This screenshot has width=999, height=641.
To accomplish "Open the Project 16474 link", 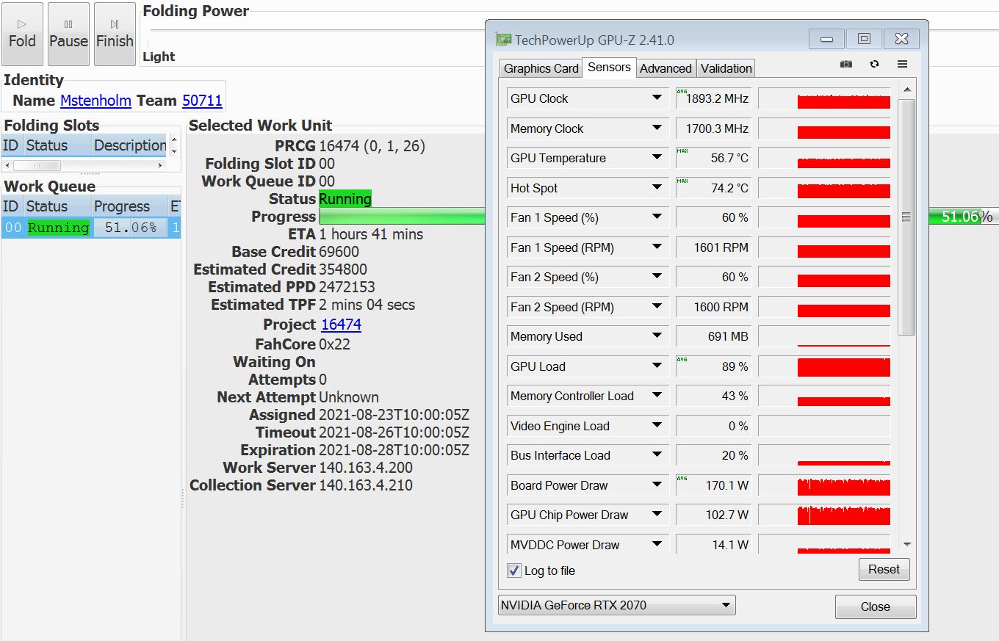I will [x=341, y=325].
